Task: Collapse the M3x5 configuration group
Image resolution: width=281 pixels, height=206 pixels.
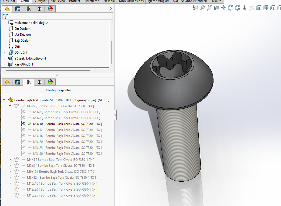Action: pyautogui.click(x=11, y=106)
